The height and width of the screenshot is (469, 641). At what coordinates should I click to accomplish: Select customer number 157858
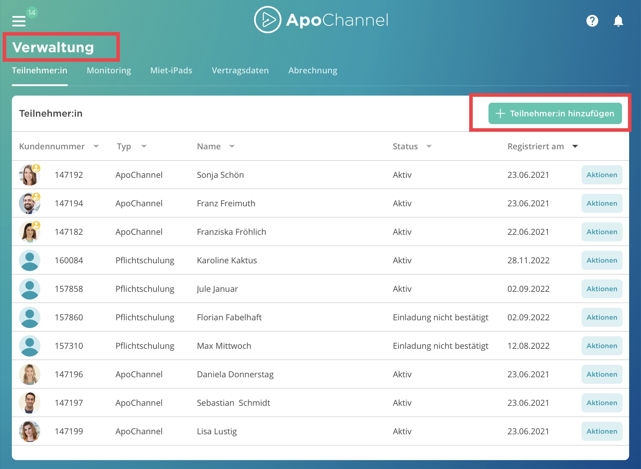click(x=69, y=289)
